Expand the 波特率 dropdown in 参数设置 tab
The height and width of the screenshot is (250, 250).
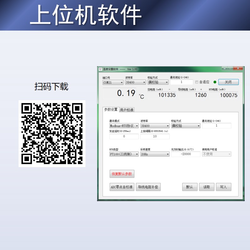point(155,126)
